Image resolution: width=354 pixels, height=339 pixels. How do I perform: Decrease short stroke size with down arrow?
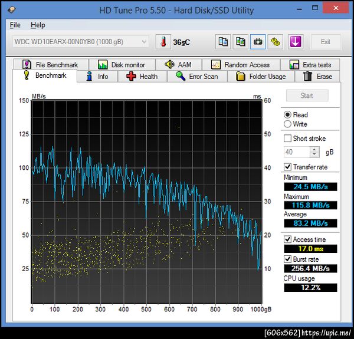(x=314, y=154)
